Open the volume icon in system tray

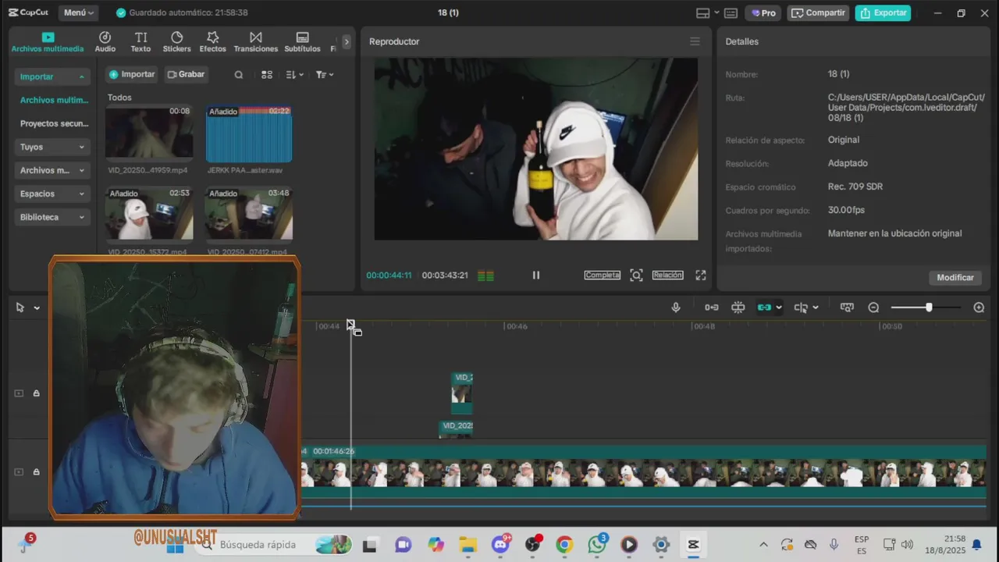[907, 545]
